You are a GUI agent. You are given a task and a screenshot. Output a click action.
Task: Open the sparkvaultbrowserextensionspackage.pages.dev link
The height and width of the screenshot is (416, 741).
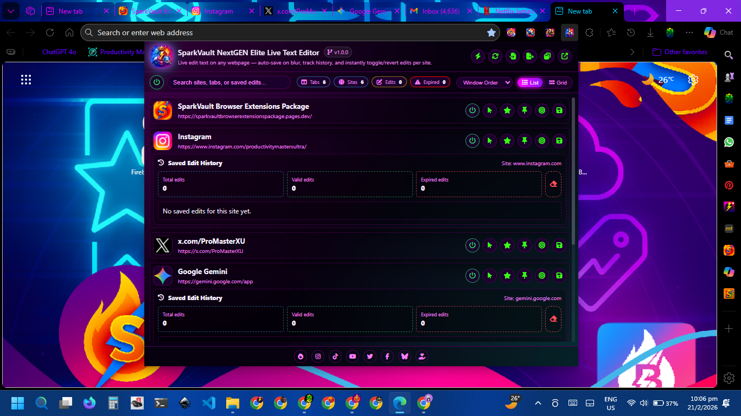pos(245,116)
